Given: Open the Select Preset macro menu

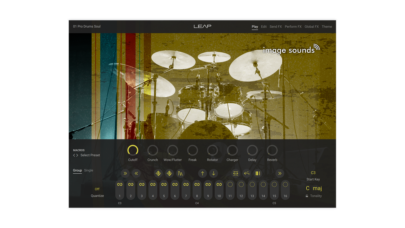Looking at the screenshot, I should coord(90,155).
